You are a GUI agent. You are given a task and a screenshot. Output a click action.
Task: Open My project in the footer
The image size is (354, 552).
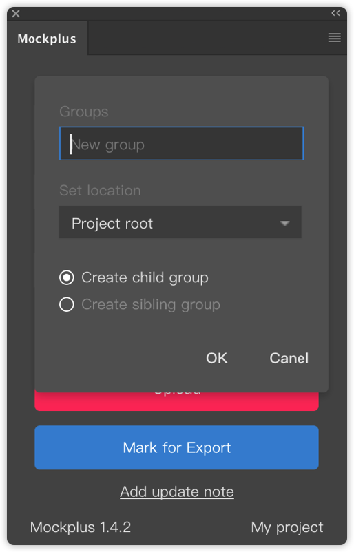pyautogui.click(x=287, y=527)
